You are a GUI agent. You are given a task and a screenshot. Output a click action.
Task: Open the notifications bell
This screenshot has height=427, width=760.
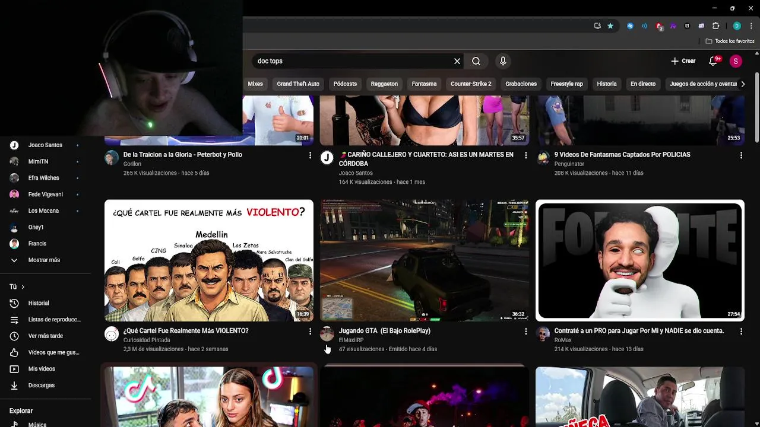[x=714, y=61]
